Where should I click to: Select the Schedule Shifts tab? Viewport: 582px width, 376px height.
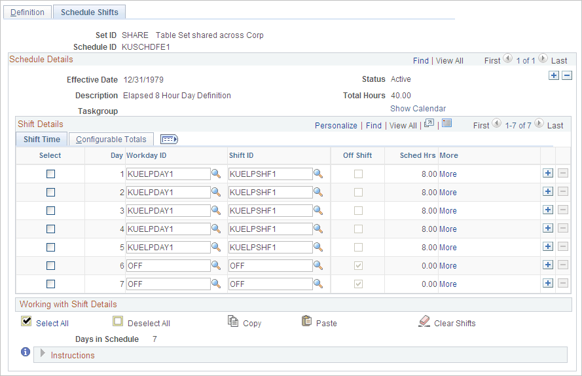point(90,12)
